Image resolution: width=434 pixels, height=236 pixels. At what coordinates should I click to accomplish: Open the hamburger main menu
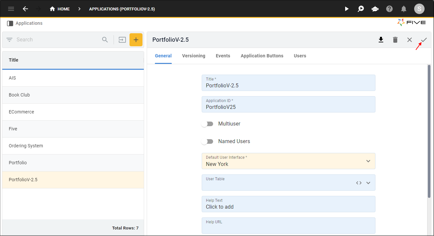point(11,9)
